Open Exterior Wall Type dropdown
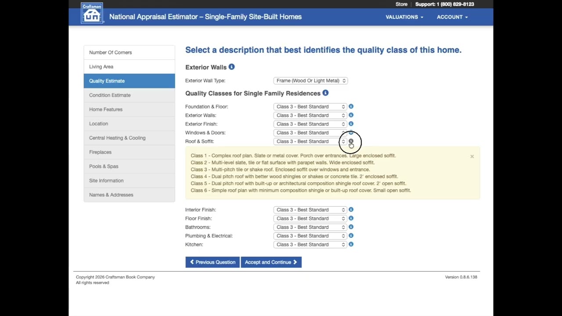Image resolution: width=562 pixels, height=316 pixels. (310, 81)
